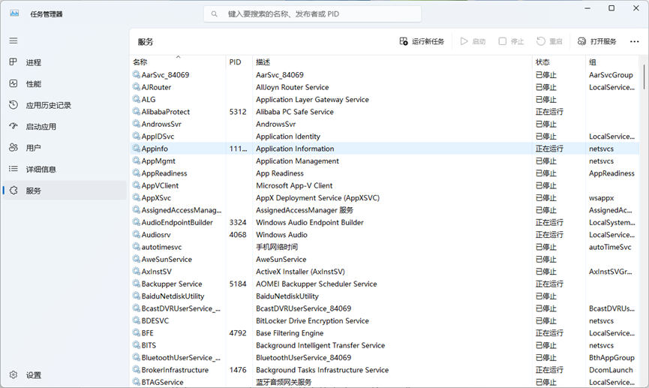Open the 启动应用 page
This screenshot has height=388, width=649.
[65, 127]
